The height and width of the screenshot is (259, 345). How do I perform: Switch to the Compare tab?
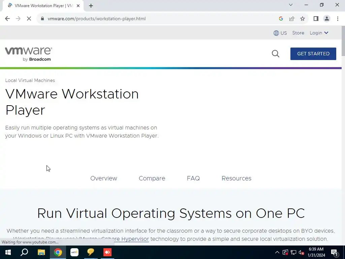pos(152,178)
